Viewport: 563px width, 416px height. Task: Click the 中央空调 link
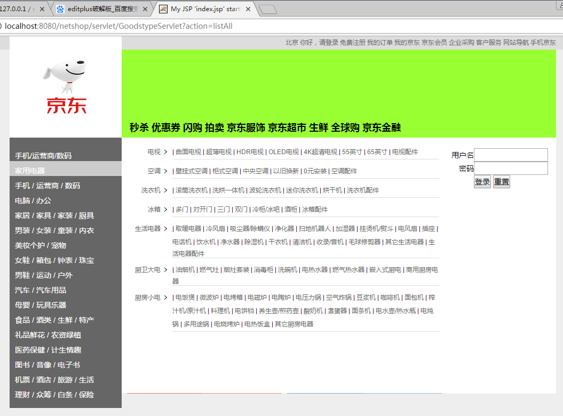tap(256, 171)
